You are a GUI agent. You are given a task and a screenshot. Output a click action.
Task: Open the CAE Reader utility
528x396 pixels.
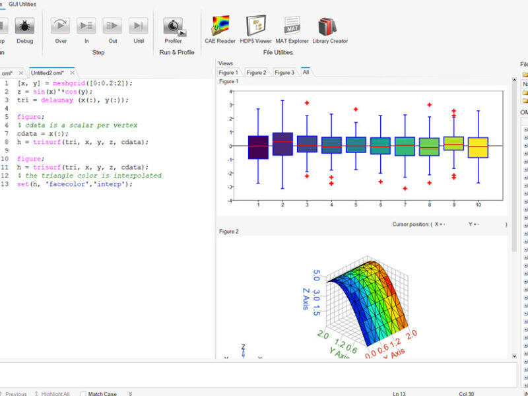220,26
